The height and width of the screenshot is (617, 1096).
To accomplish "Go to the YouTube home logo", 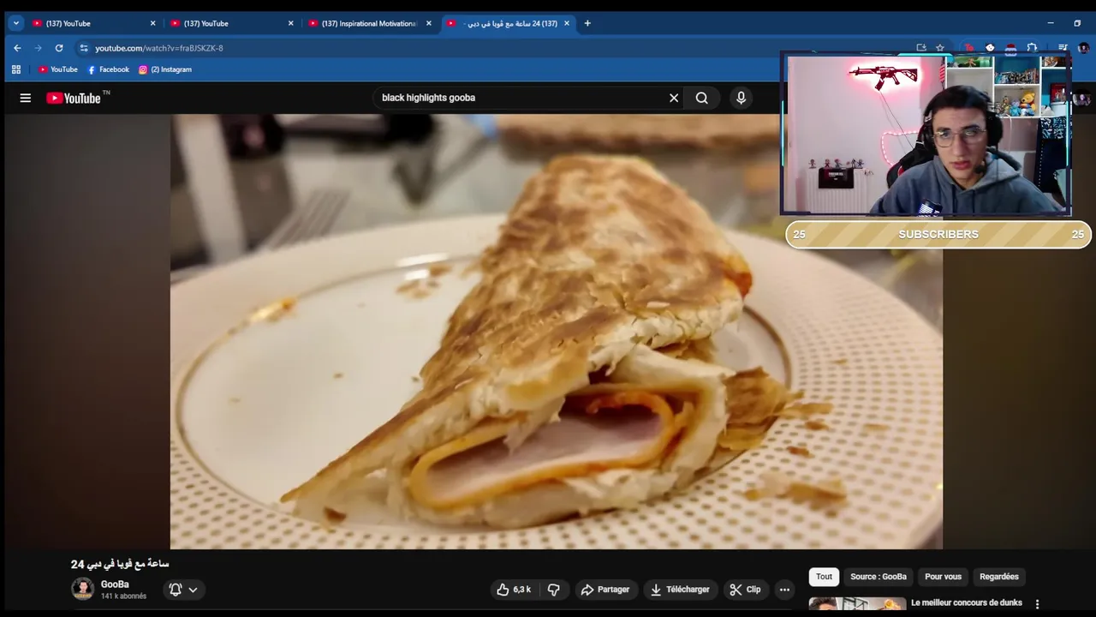I will (74, 98).
